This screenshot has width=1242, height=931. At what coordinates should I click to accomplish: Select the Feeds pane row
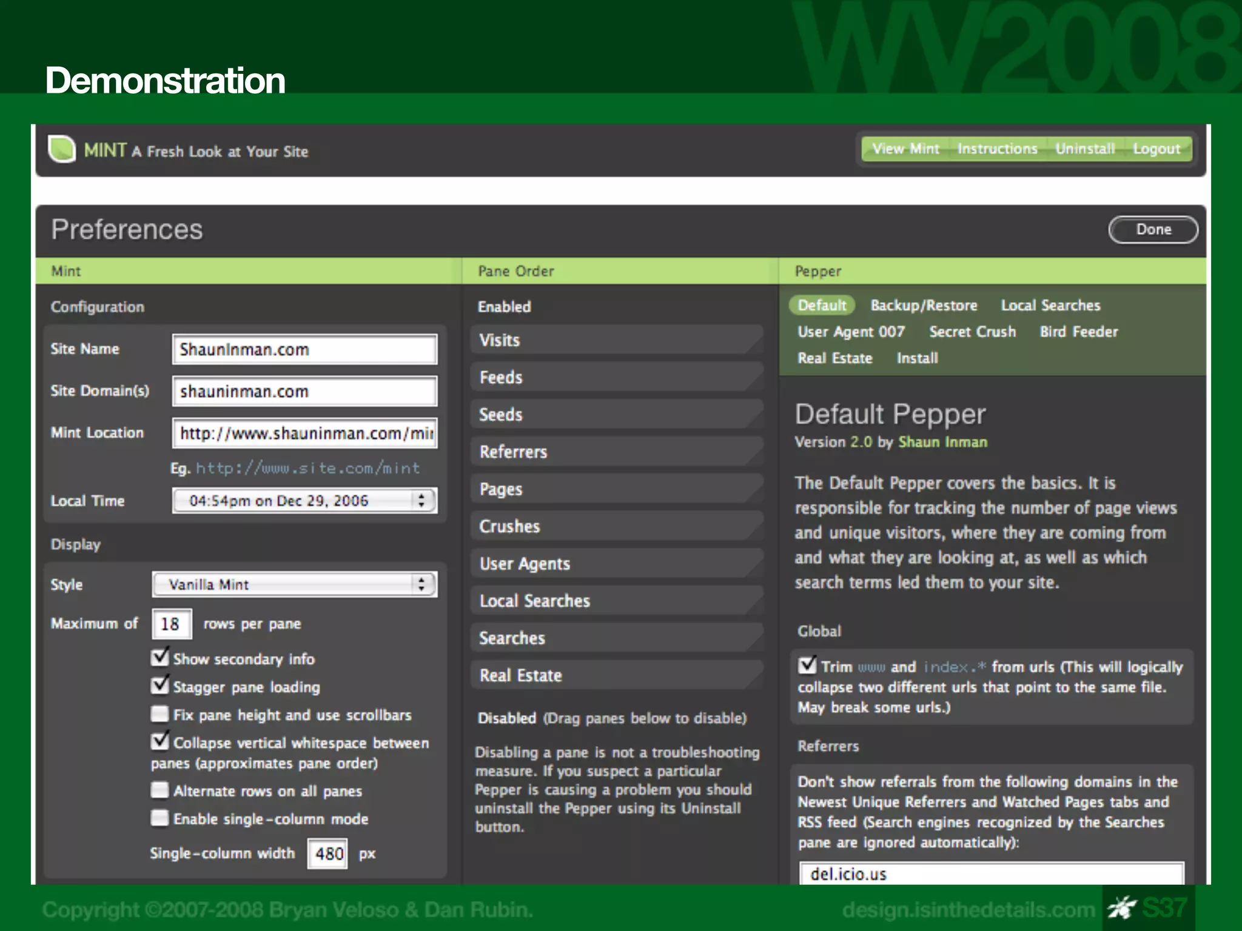click(616, 377)
